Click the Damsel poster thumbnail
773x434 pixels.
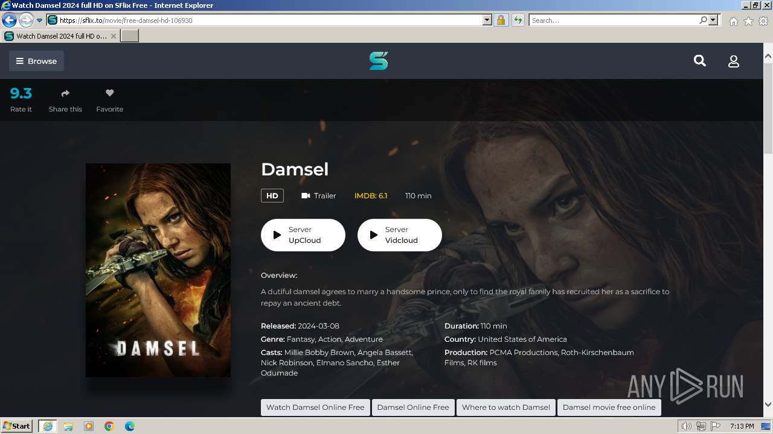(x=158, y=270)
